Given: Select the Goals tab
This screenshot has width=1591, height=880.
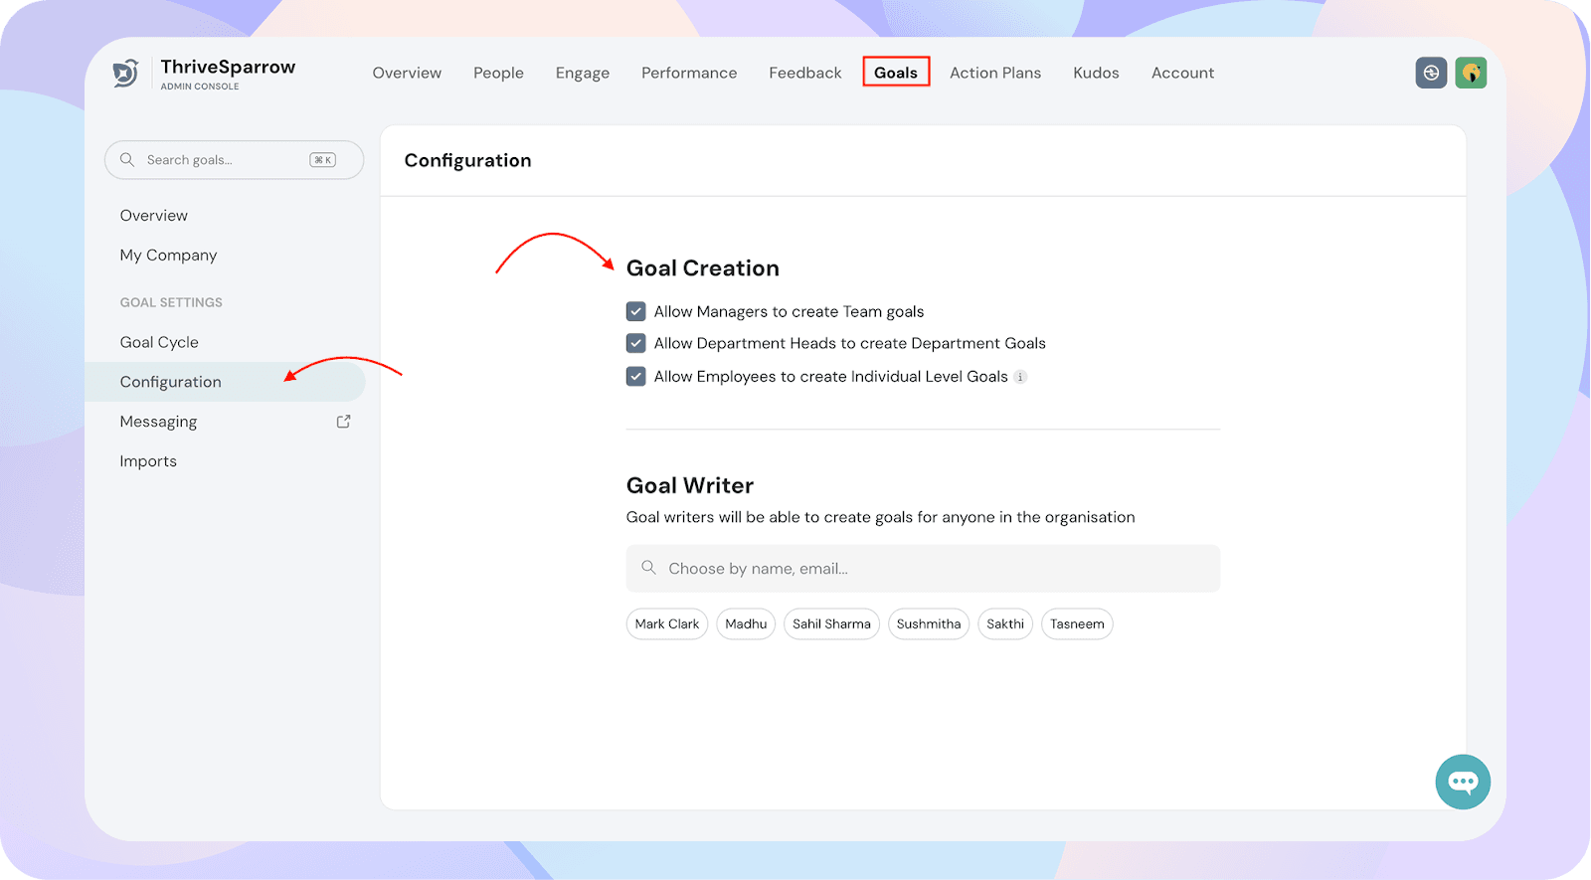Looking at the screenshot, I should click(896, 73).
